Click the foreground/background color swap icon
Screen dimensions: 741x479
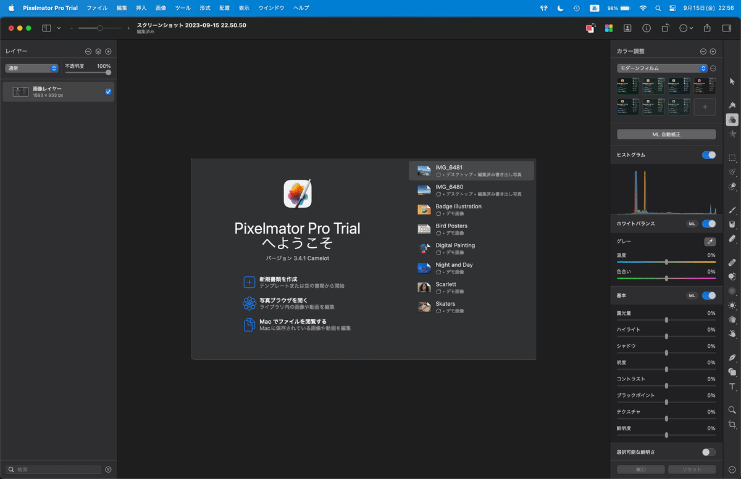coord(590,28)
